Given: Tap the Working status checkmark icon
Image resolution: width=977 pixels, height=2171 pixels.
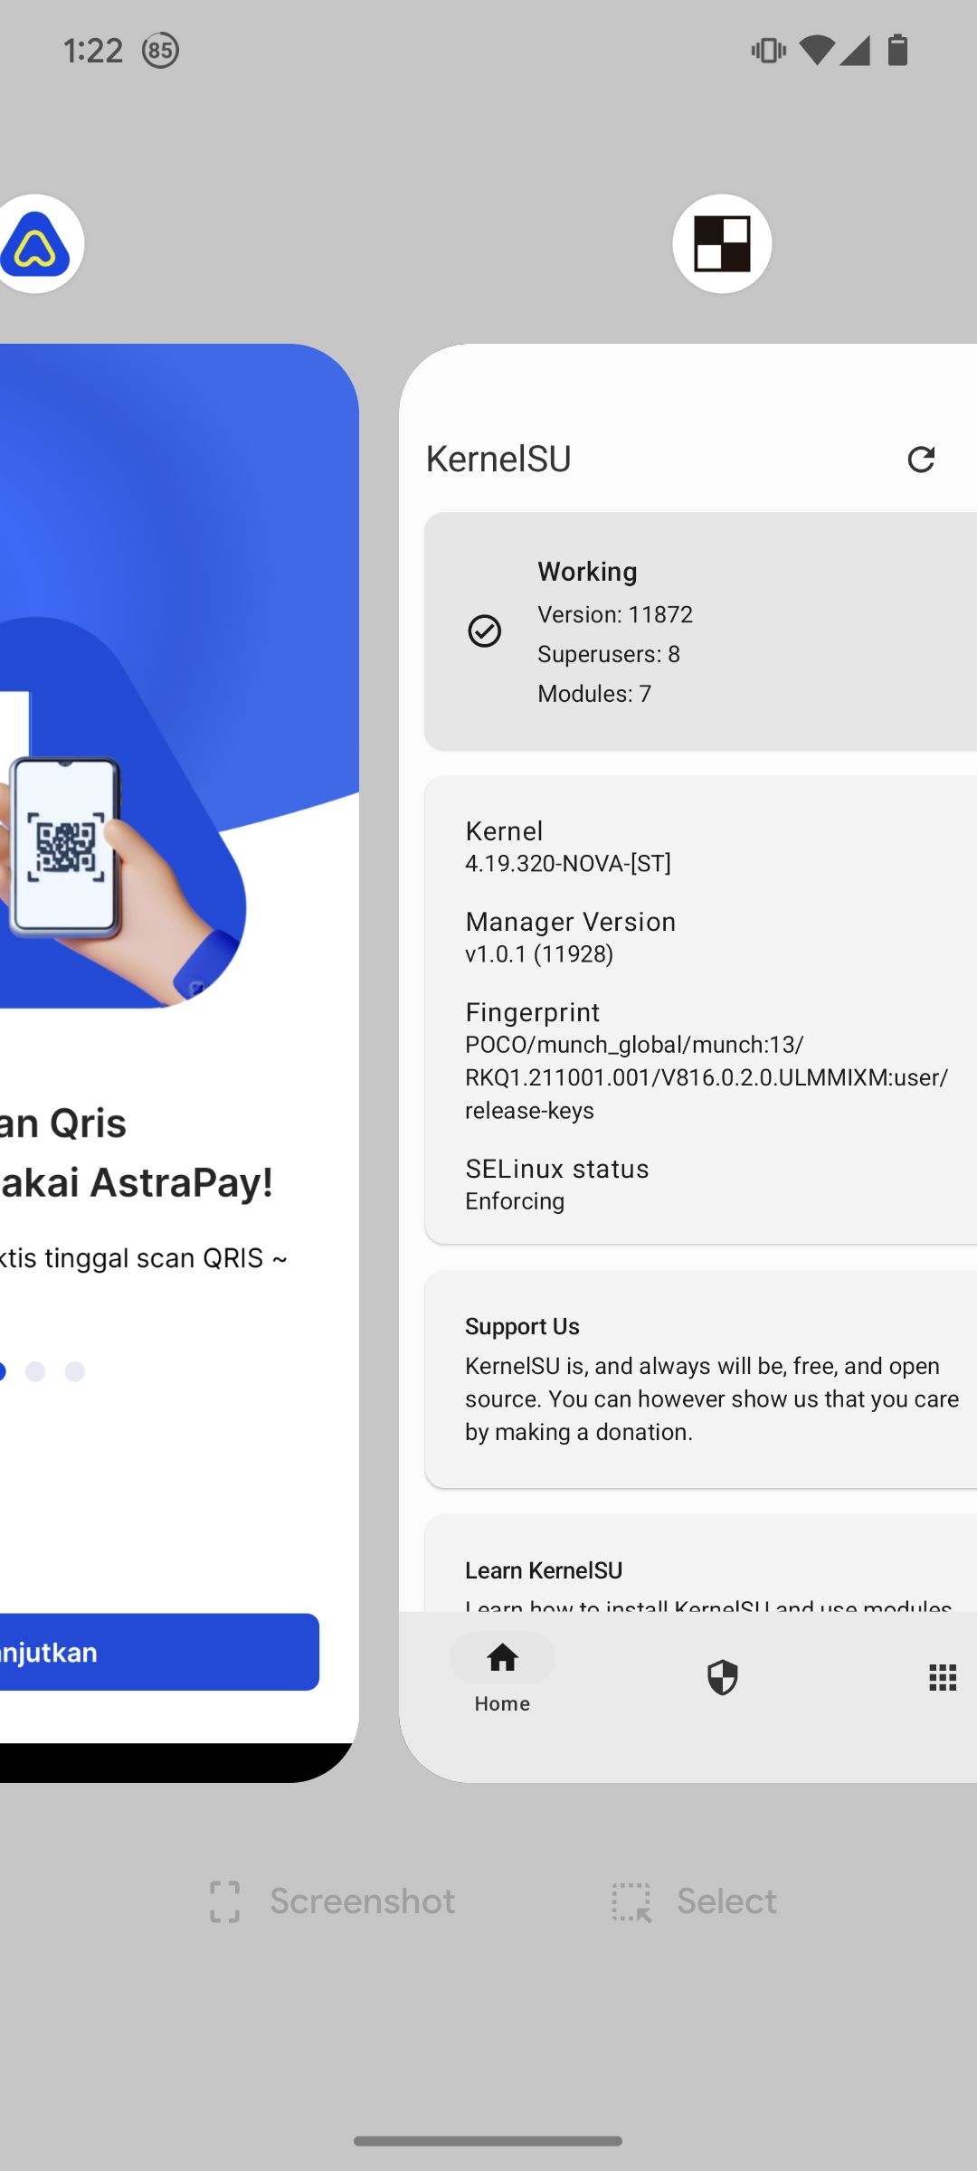Looking at the screenshot, I should point(485,630).
